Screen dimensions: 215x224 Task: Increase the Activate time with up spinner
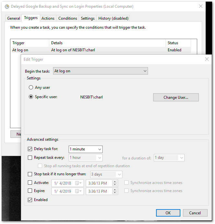click(115, 181)
